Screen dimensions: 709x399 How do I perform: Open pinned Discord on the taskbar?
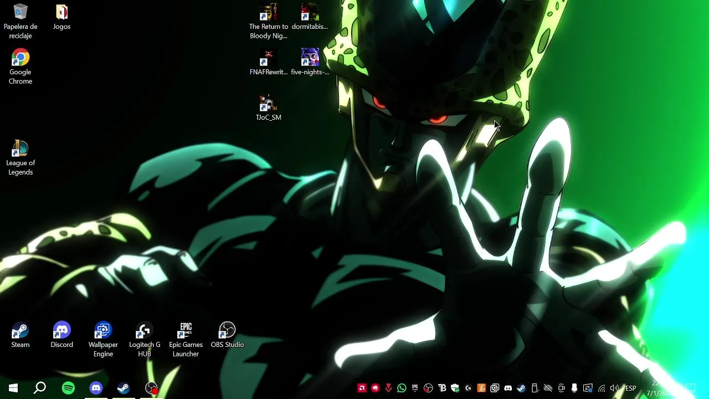(96, 388)
